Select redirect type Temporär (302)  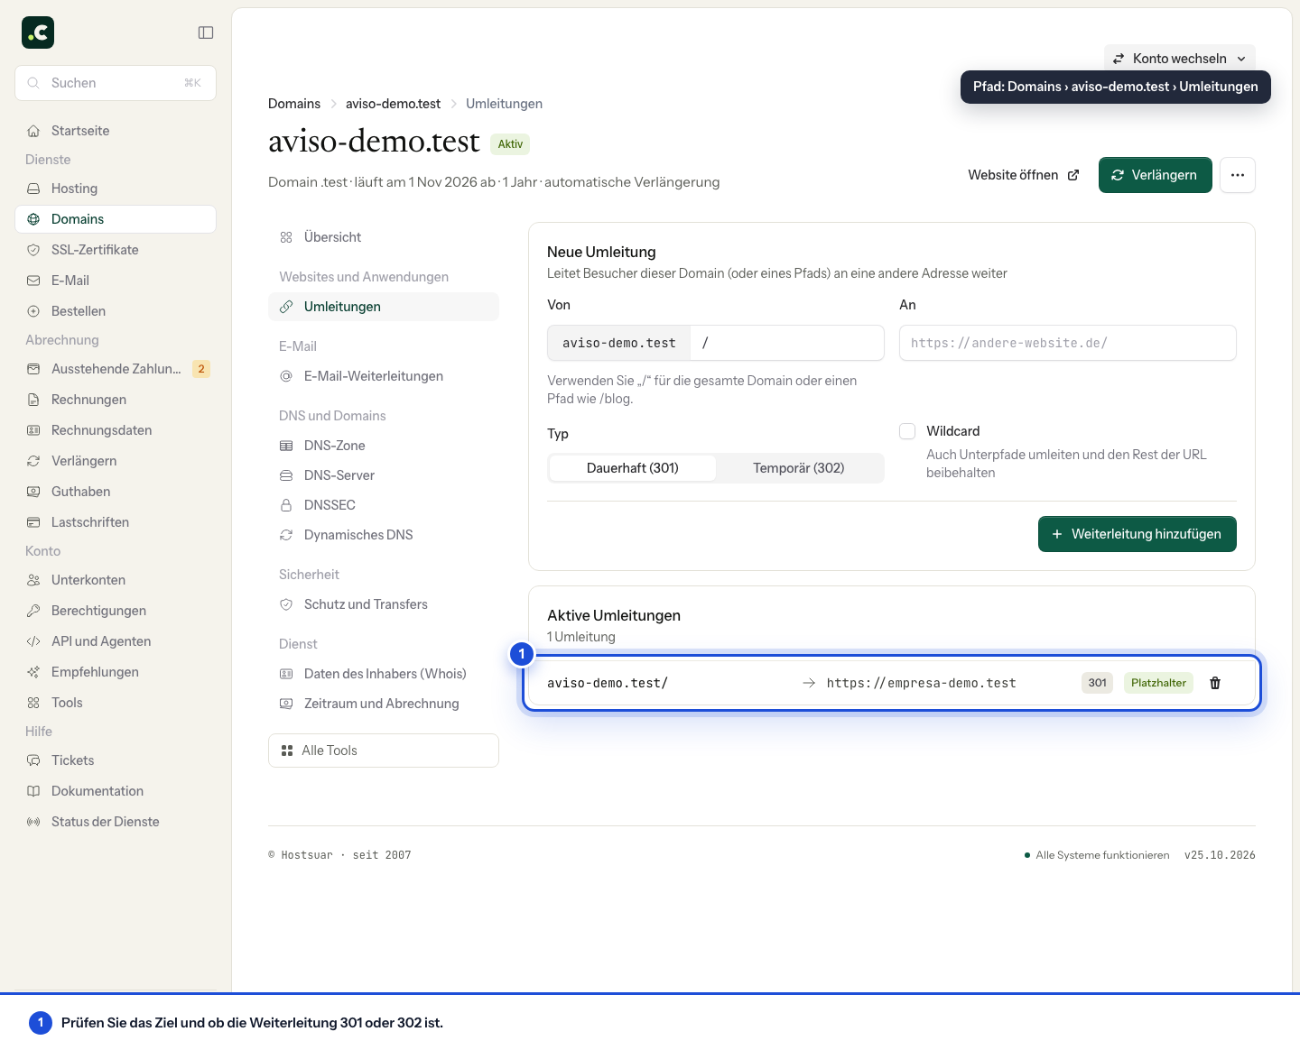tap(799, 468)
